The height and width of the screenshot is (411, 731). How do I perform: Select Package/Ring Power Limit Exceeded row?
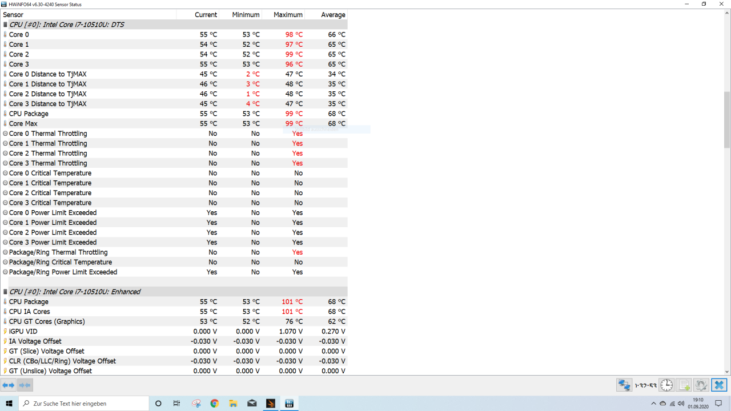(x=174, y=272)
